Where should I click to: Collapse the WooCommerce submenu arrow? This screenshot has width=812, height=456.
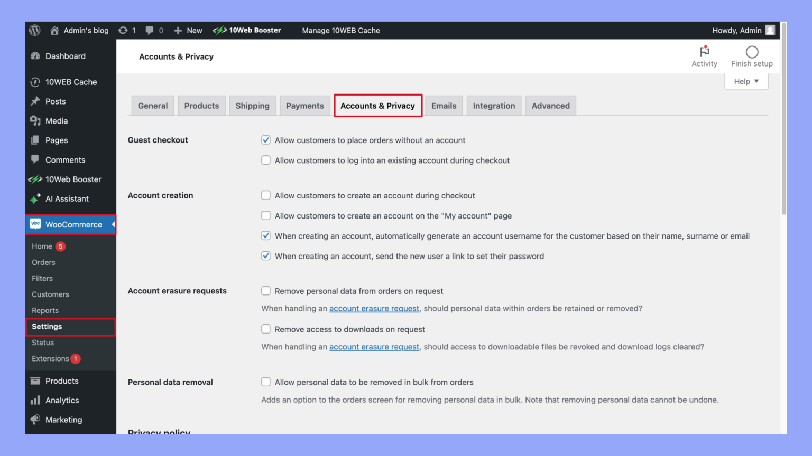[x=113, y=224]
